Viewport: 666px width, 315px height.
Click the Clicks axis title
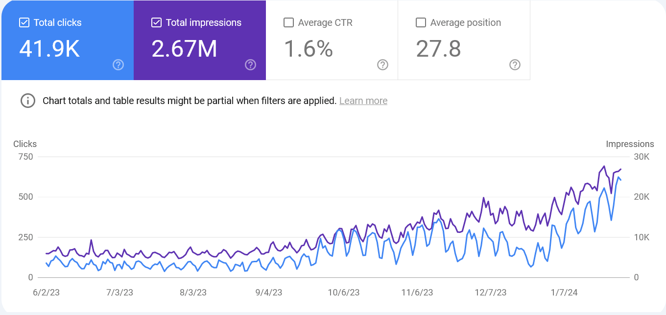click(x=25, y=144)
